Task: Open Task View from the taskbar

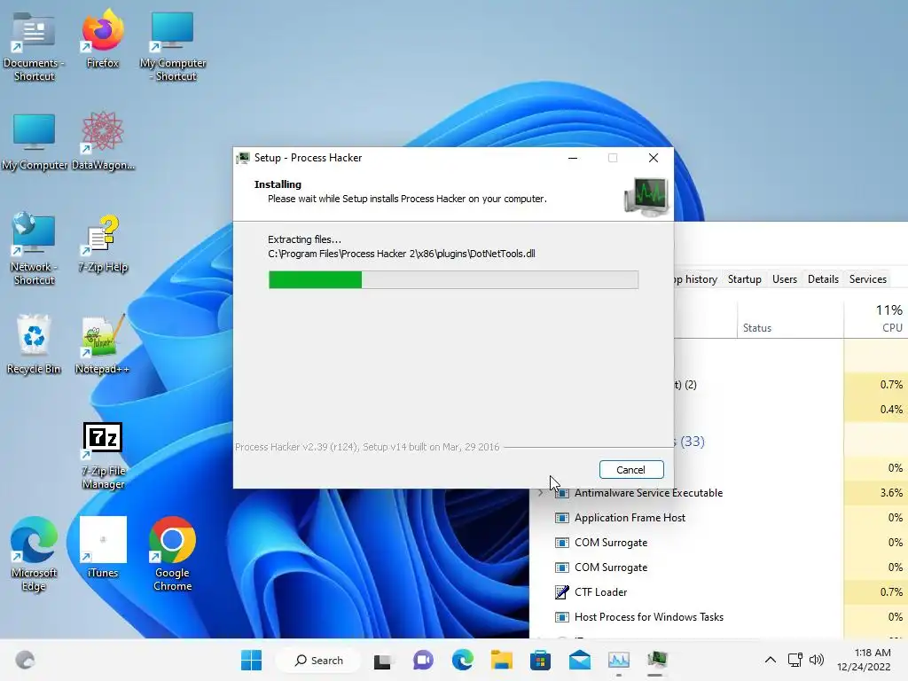Action: pyautogui.click(x=382, y=661)
